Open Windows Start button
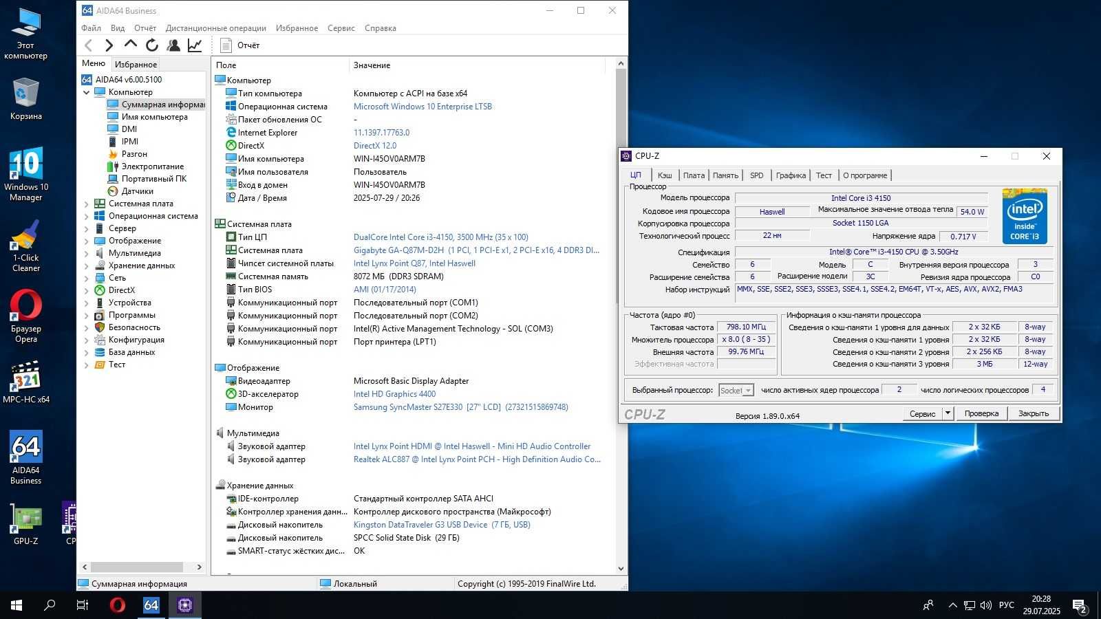This screenshot has width=1101, height=619. (x=17, y=605)
